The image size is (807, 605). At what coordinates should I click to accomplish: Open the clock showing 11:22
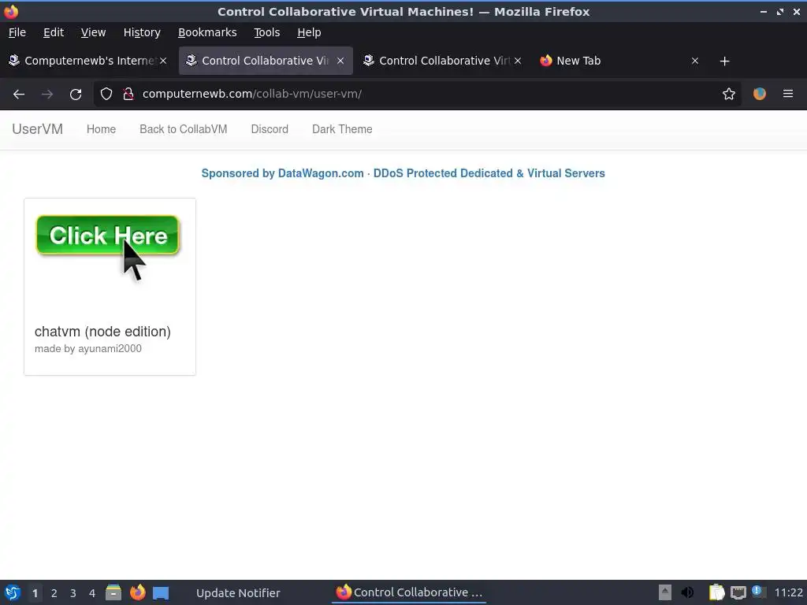[788, 592]
